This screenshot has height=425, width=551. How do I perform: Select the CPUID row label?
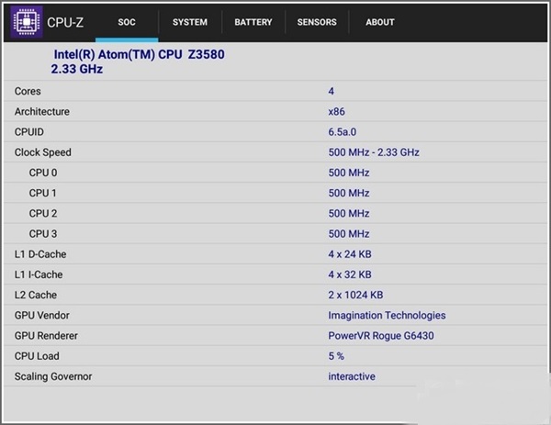(x=29, y=132)
